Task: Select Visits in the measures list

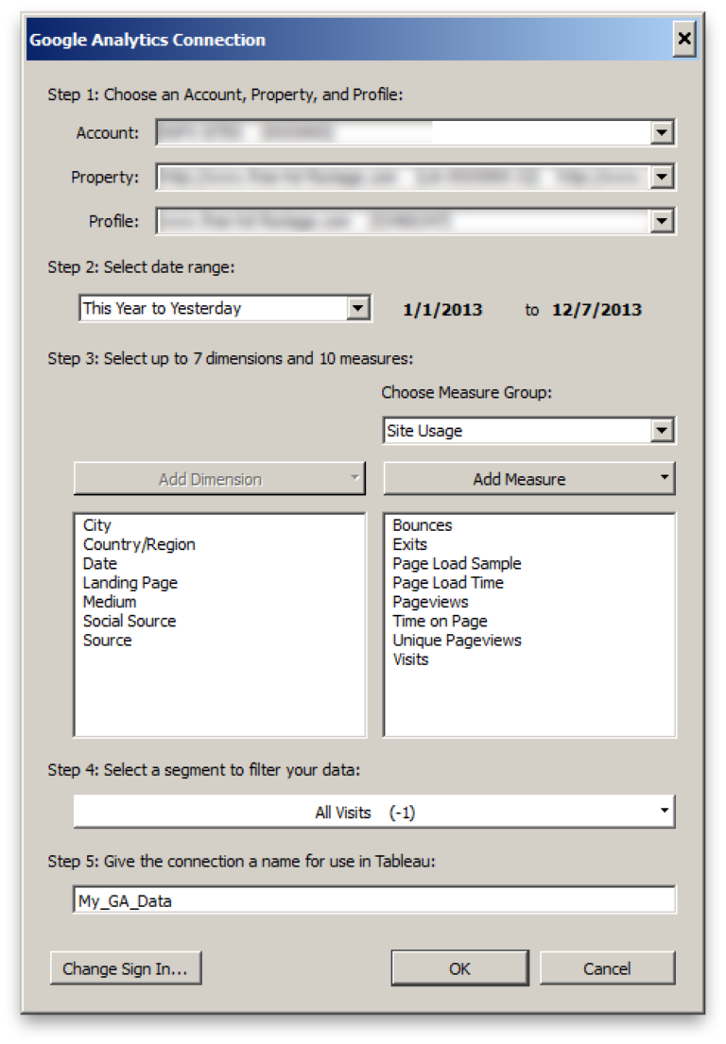Action: pyautogui.click(x=410, y=659)
